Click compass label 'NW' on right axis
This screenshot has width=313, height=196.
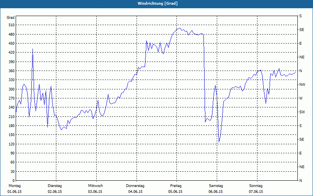(x=302, y=85)
